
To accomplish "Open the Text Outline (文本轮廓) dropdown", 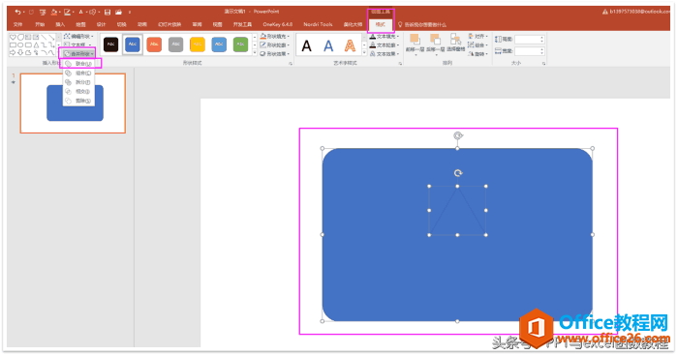I will tap(385, 45).
